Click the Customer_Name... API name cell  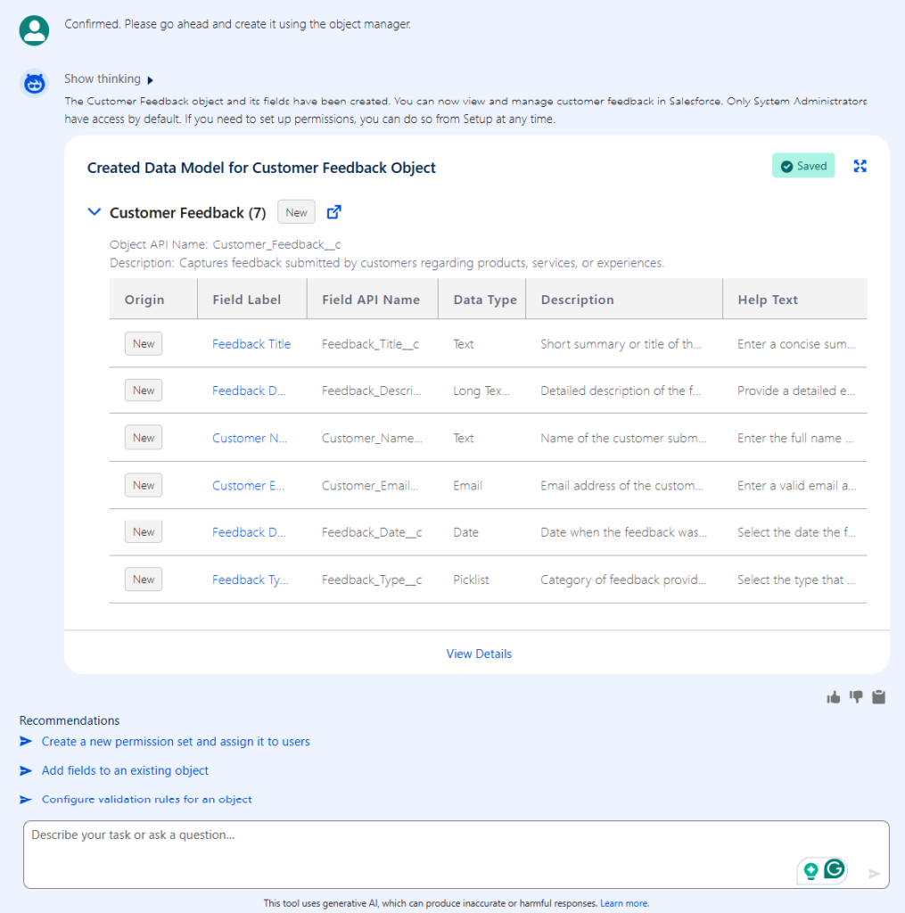372,438
